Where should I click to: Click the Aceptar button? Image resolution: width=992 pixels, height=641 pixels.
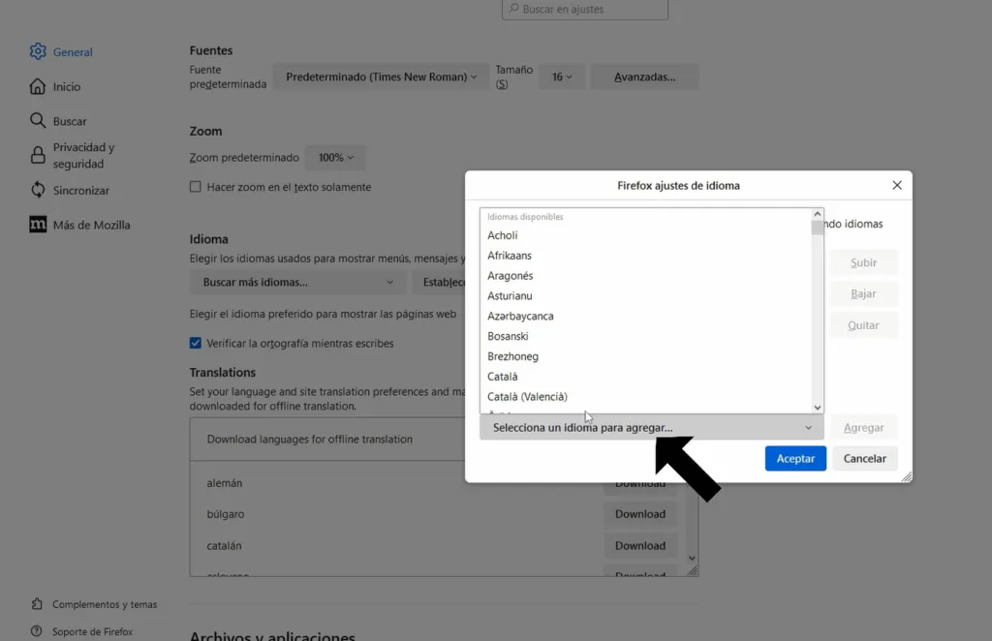[795, 458]
